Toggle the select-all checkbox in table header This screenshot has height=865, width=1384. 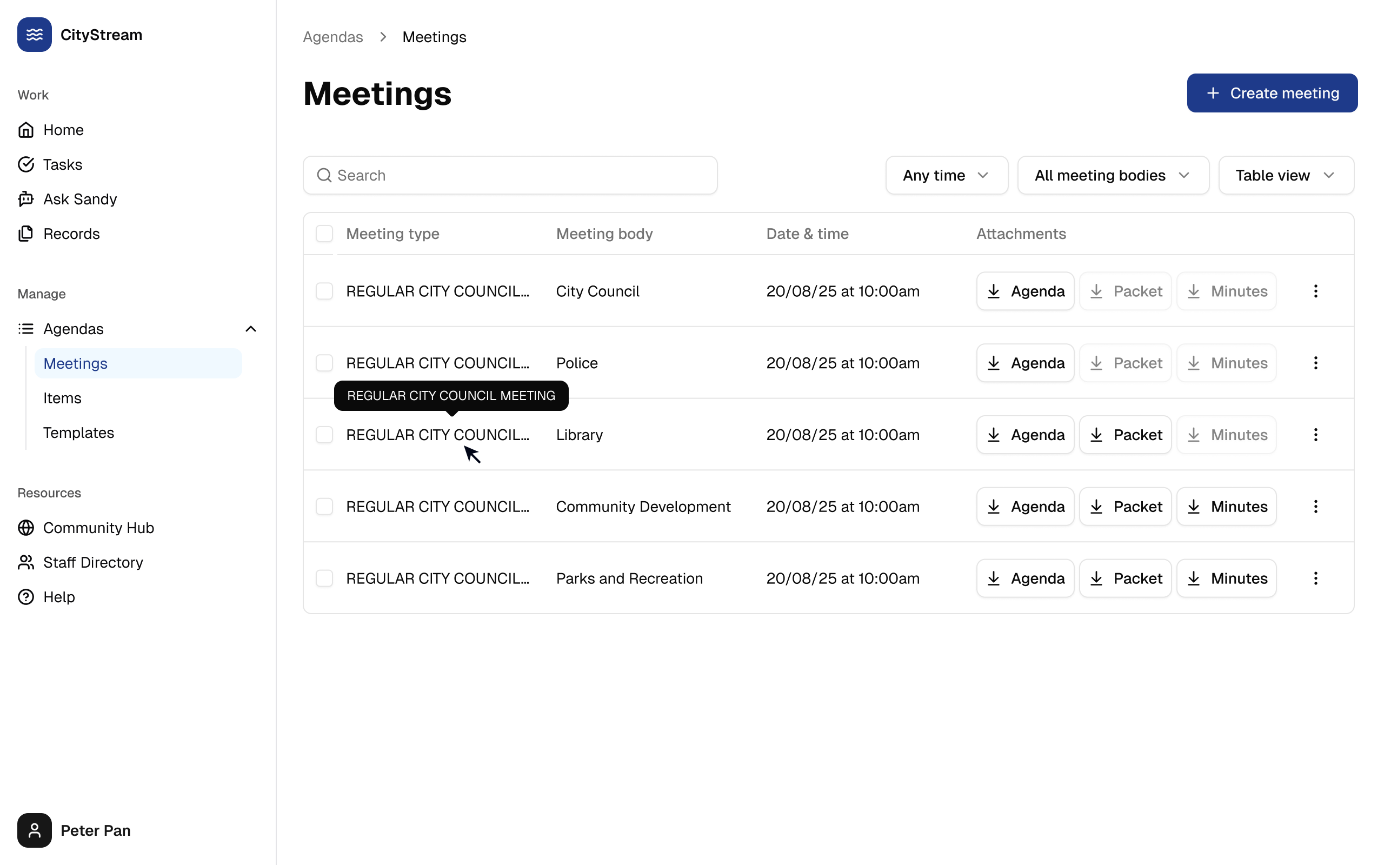coord(324,234)
